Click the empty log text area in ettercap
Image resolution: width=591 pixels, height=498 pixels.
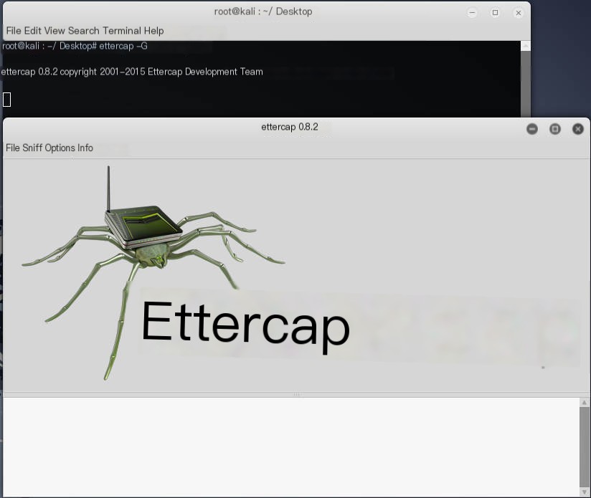pos(291,447)
